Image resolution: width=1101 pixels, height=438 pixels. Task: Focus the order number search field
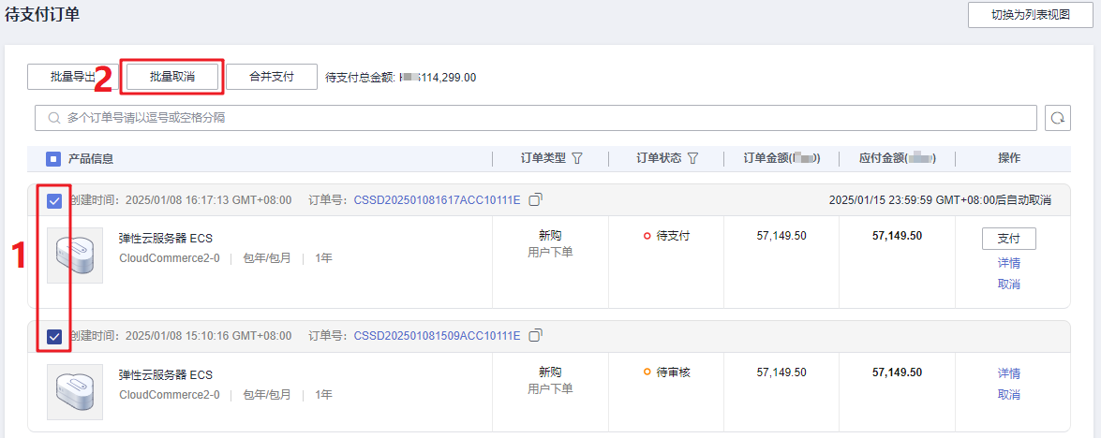pyautogui.click(x=536, y=118)
